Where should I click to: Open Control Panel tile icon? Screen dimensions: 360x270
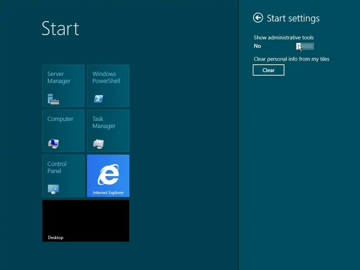tap(53, 189)
